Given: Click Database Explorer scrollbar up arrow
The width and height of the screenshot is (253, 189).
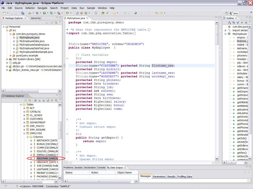Looking at the screenshot, I should tap(60, 104).
